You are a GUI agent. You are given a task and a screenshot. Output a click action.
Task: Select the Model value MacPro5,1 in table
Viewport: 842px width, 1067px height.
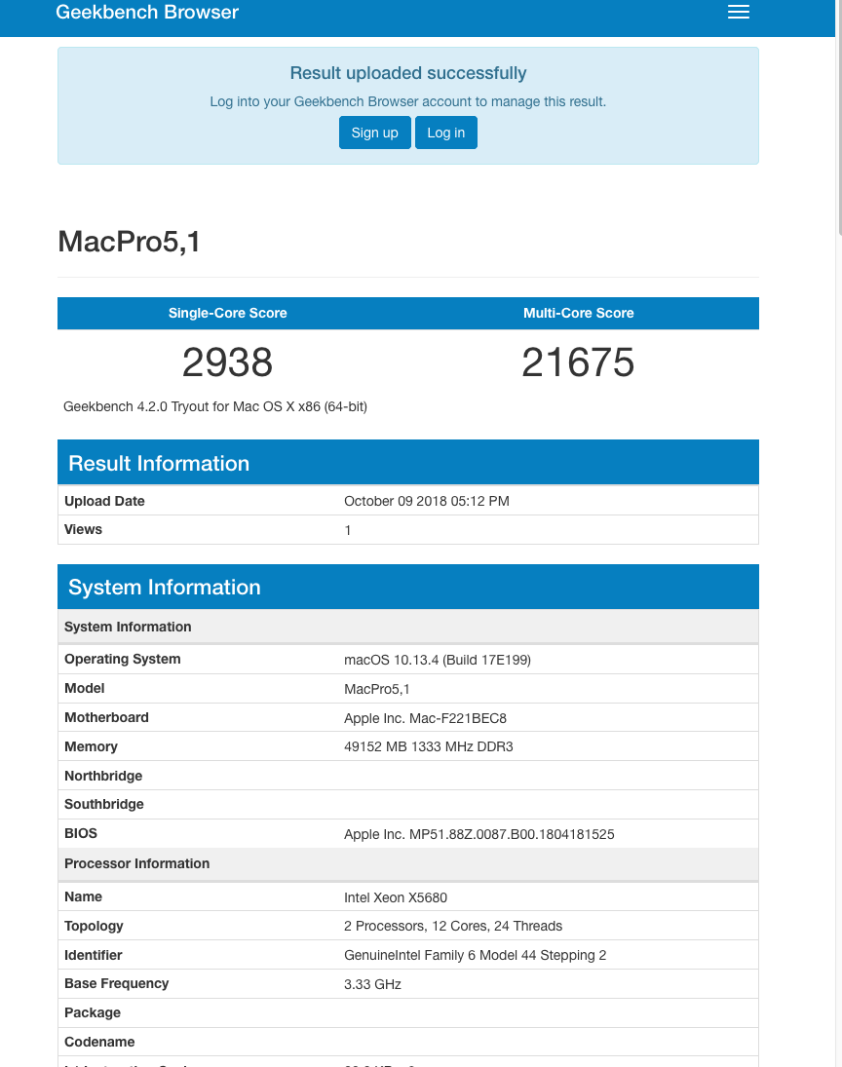[376, 689]
